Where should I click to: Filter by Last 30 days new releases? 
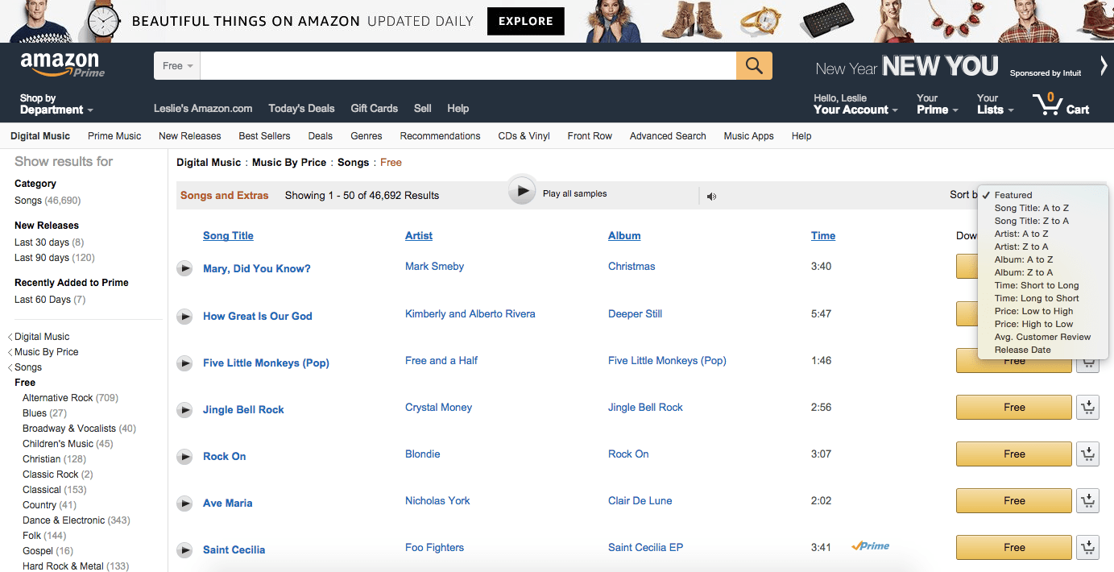coord(49,242)
